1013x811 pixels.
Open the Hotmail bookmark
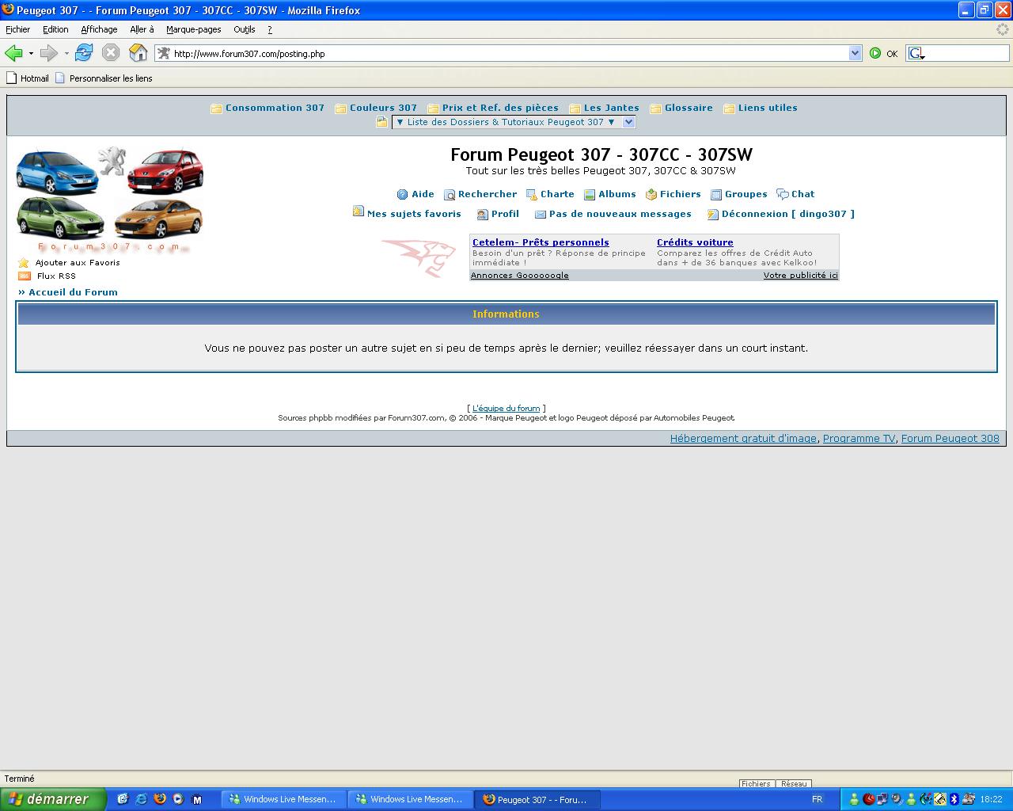[x=28, y=78]
